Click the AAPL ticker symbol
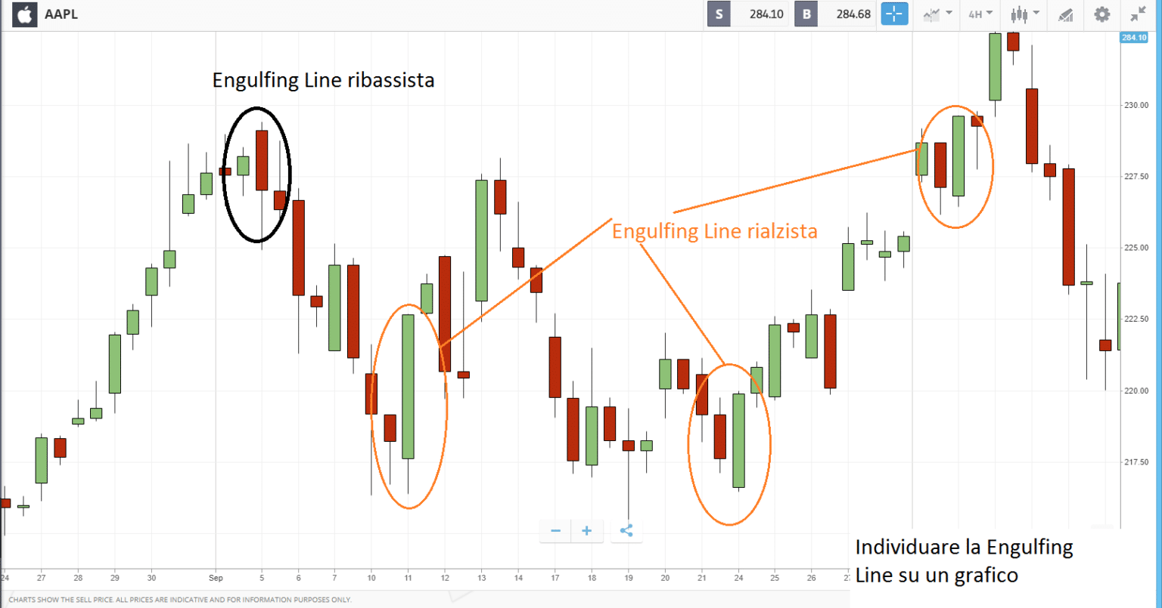This screenshot has width=1162, height=608. coord(61,14)
